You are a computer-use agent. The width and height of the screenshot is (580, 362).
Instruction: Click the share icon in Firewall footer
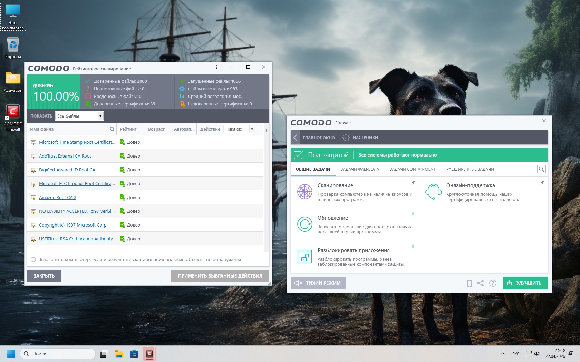pos(480,283)
